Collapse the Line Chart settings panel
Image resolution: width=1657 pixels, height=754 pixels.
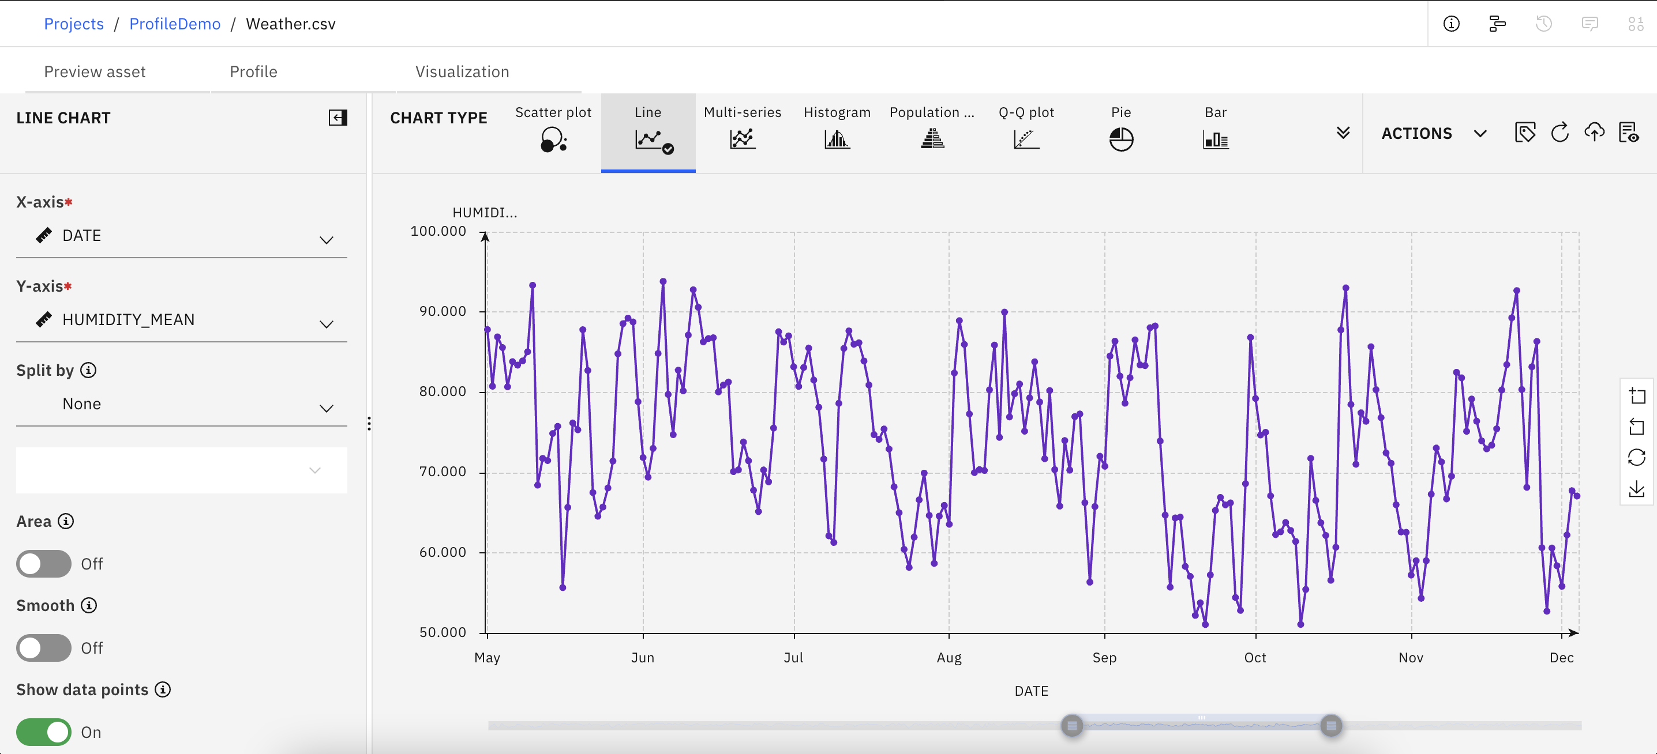point(337,117)
